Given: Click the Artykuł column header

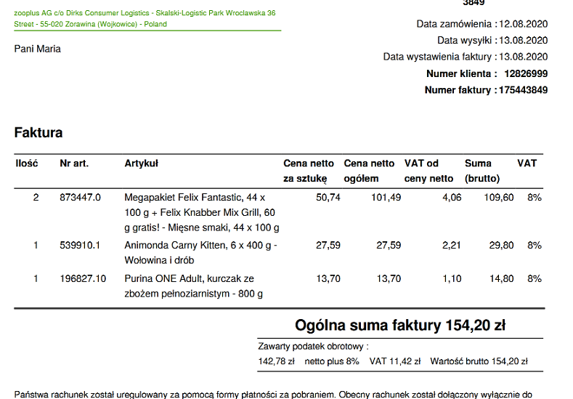Looking at the screenshot, I should [141, 164].
